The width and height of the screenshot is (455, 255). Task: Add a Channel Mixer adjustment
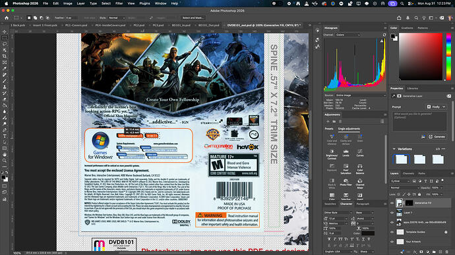[x=360, y=183]
